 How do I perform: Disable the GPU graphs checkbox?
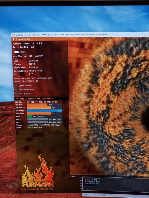coord(16,94)
